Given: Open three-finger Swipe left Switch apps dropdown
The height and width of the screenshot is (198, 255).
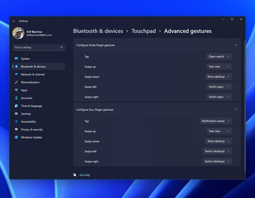Looking at the screenshot, I should [x=219, y=87].
